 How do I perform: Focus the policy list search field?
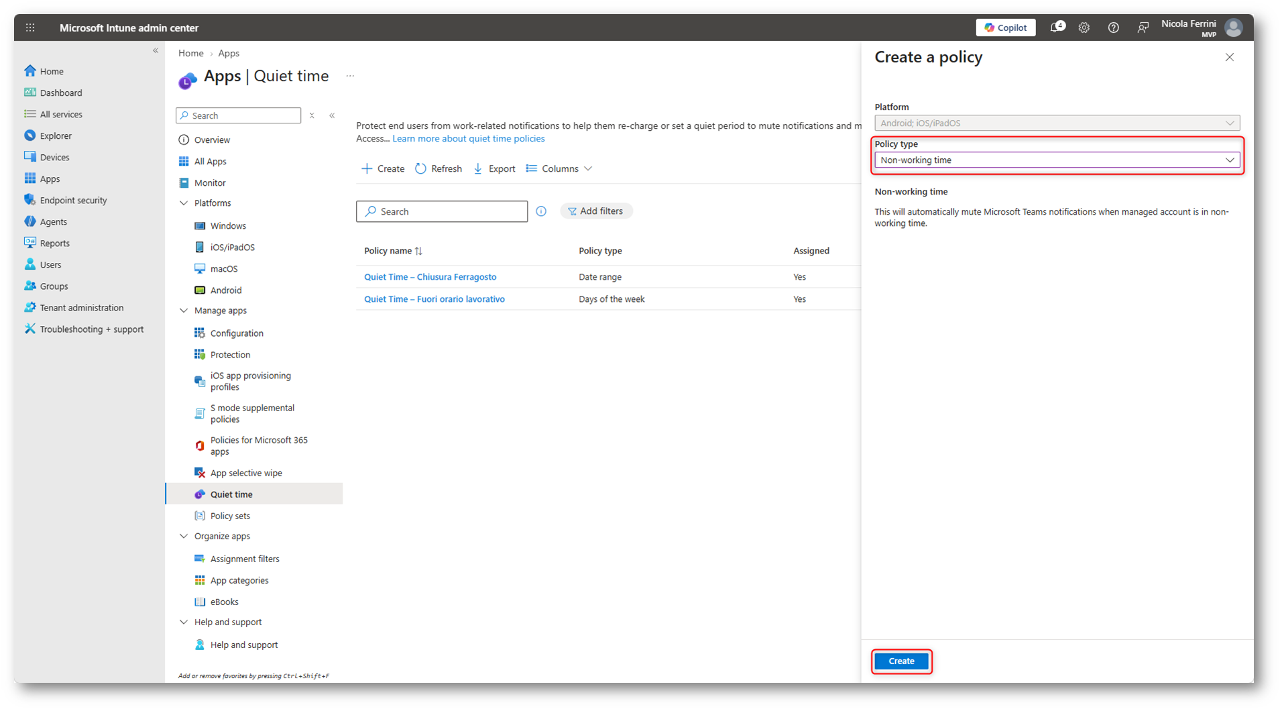(442, 211)
